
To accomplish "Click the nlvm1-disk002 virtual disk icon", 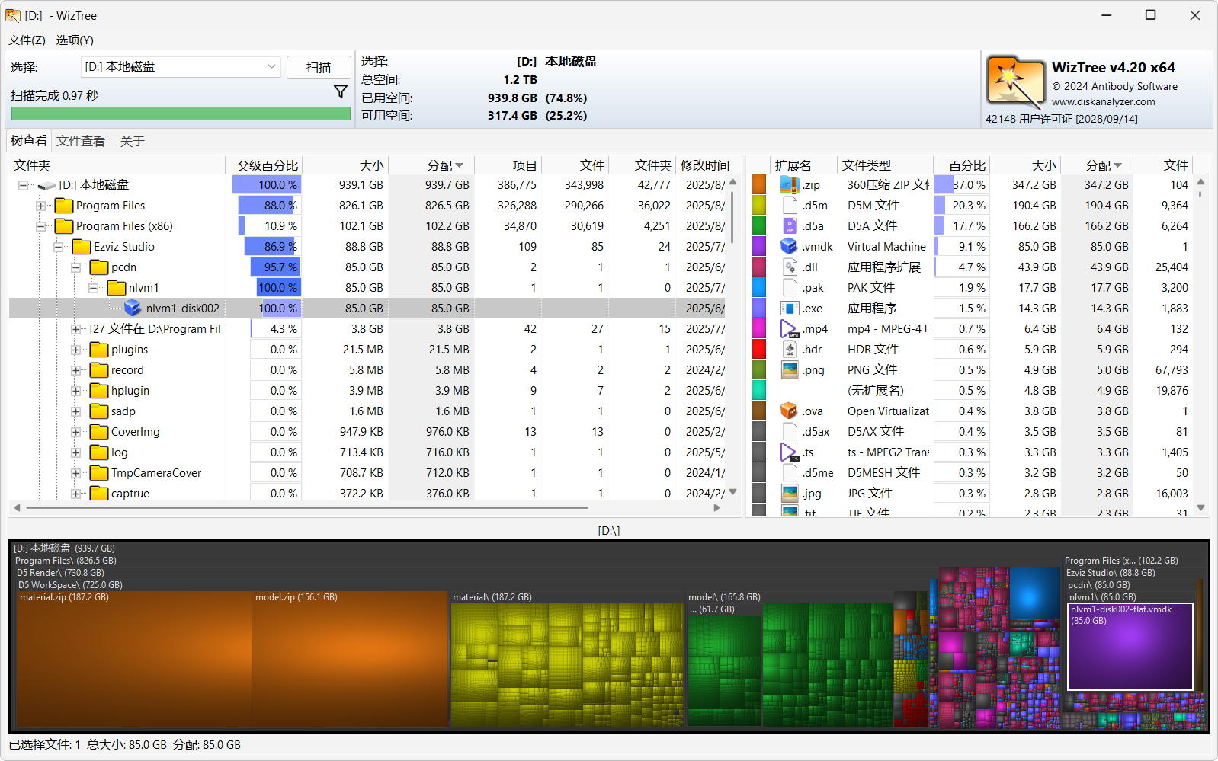I will (133, 308).
